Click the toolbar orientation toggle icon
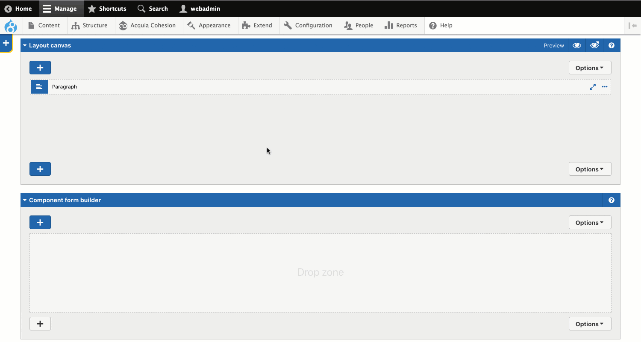 (x=633, y=26)
